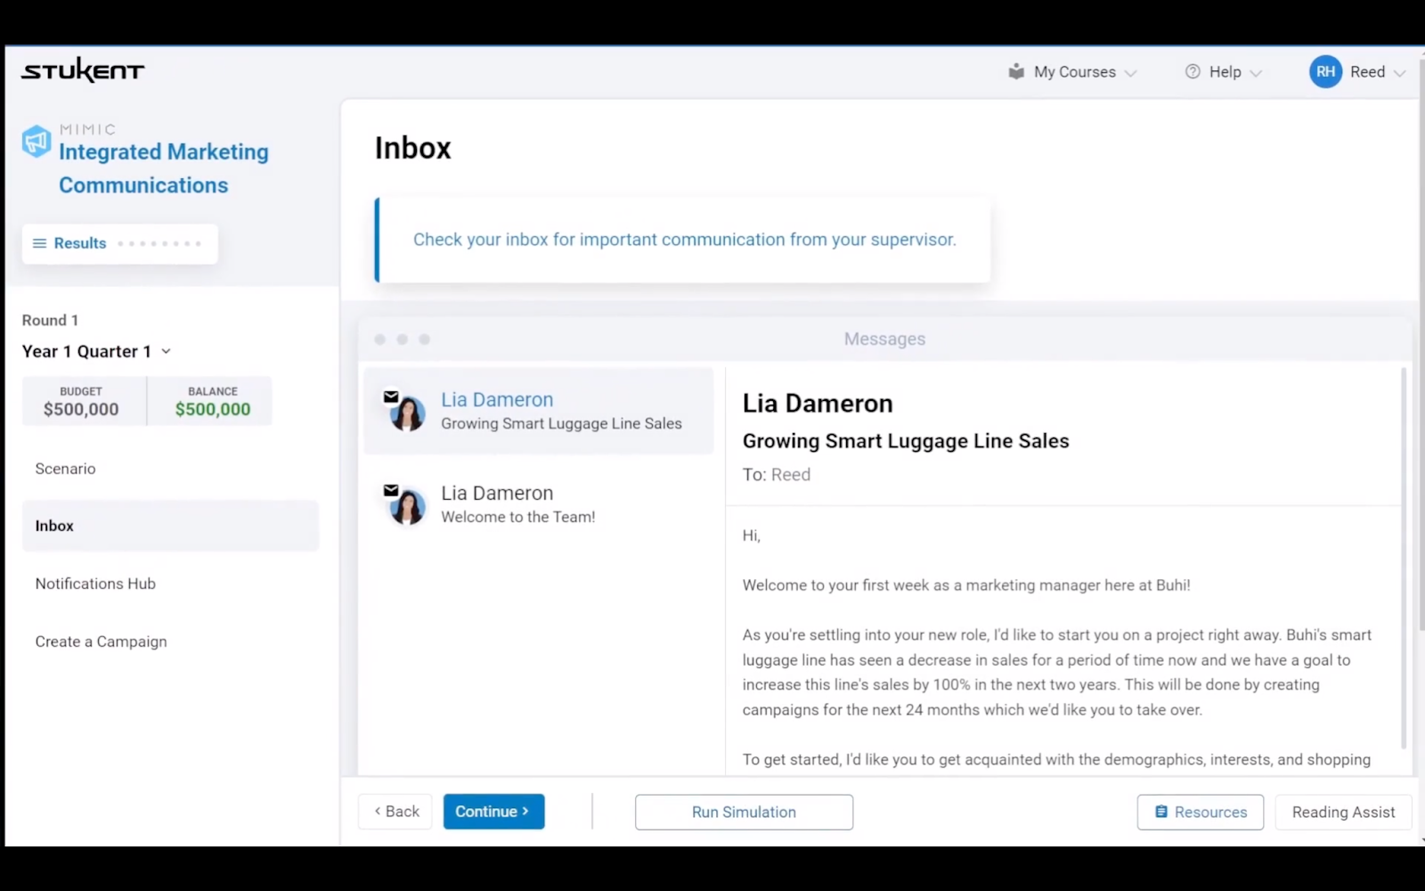Click the Resources document icon
1425x891 pixels.
coord(1161,812)
